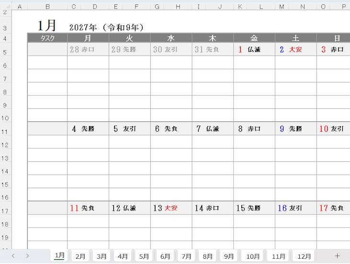The height and width of the screenshot is (264, 350).
Task: Select the date cell 29 先勝
Action: click(x=129, y=49)
